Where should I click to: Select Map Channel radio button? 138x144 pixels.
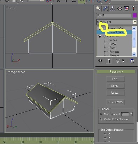(x=101, y=114)
